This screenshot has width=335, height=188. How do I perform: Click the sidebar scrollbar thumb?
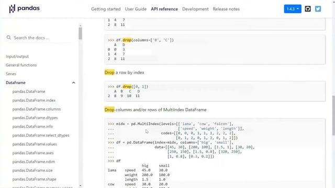tap(80, 33)
